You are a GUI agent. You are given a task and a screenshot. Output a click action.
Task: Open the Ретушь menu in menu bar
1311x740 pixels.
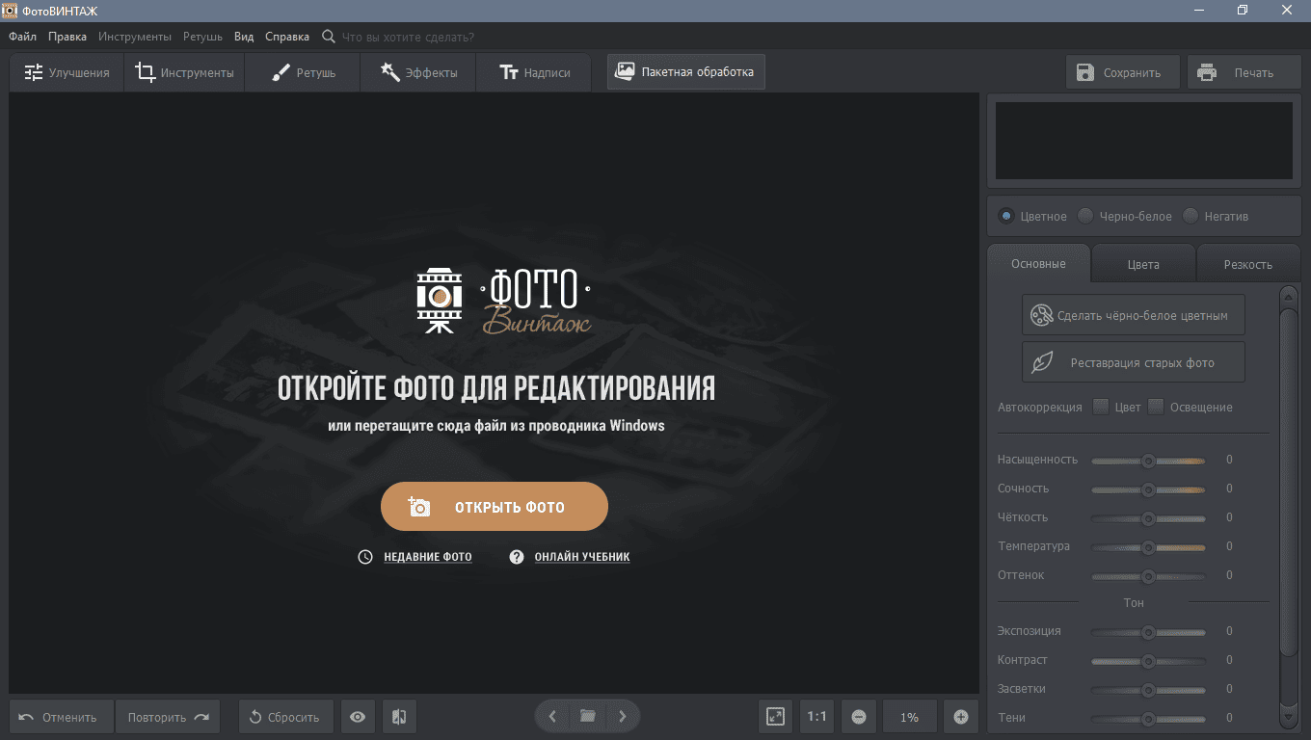tap(202, 37)
